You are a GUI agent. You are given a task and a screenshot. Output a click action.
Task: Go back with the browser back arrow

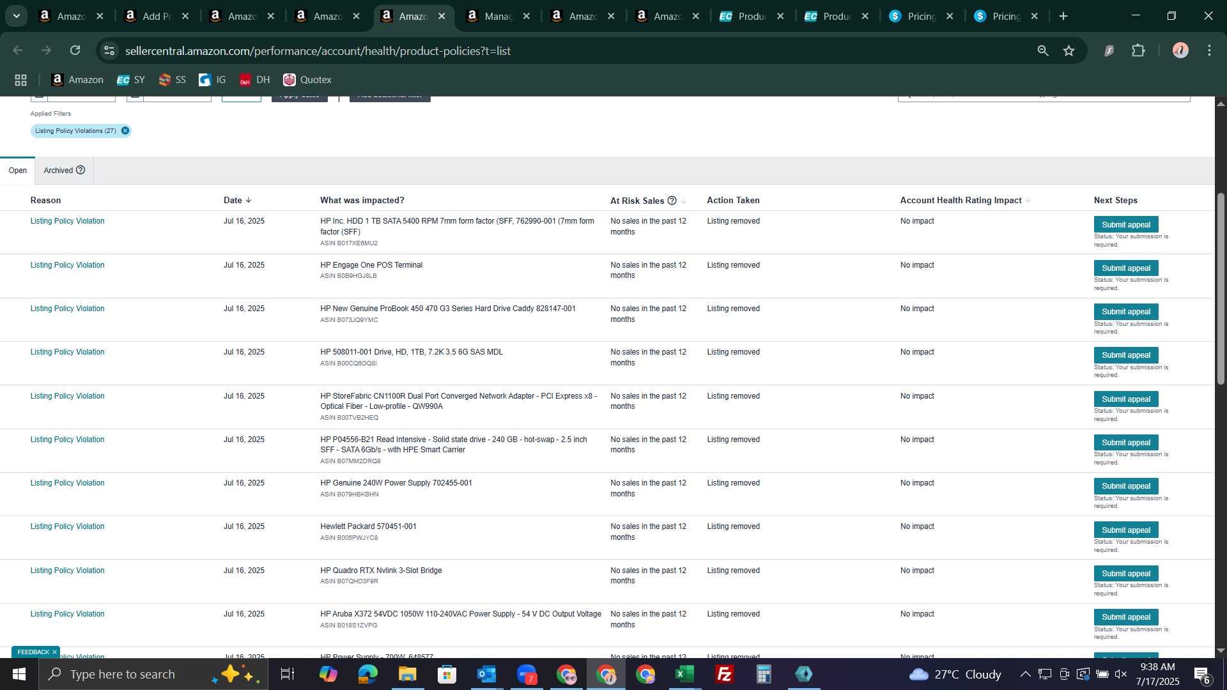18,50
